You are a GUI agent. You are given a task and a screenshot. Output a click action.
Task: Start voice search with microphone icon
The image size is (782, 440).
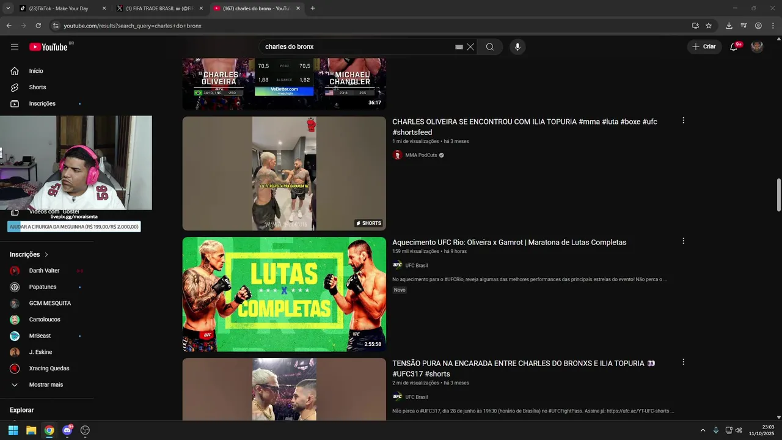pos(517,47)
